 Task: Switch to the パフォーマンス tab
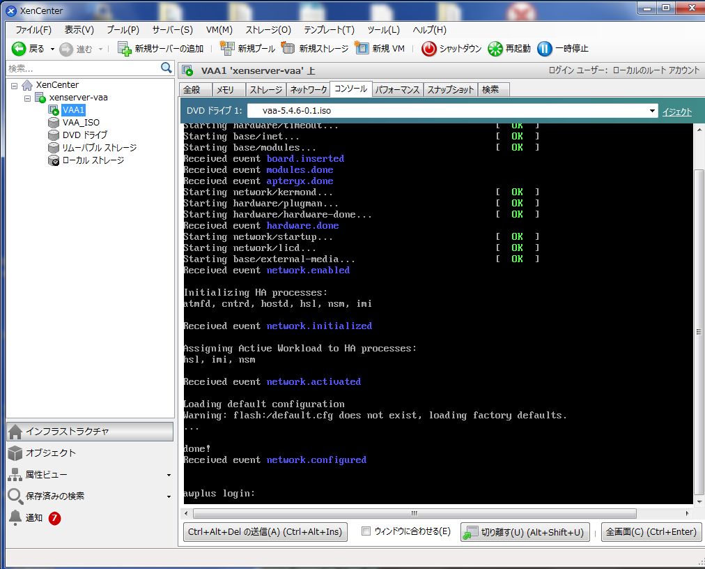click(x=397, y=90)
